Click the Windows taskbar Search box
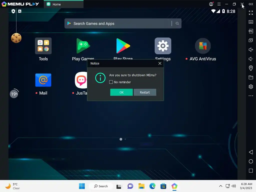Screen dimensions: 256x192 pos(101,186)
